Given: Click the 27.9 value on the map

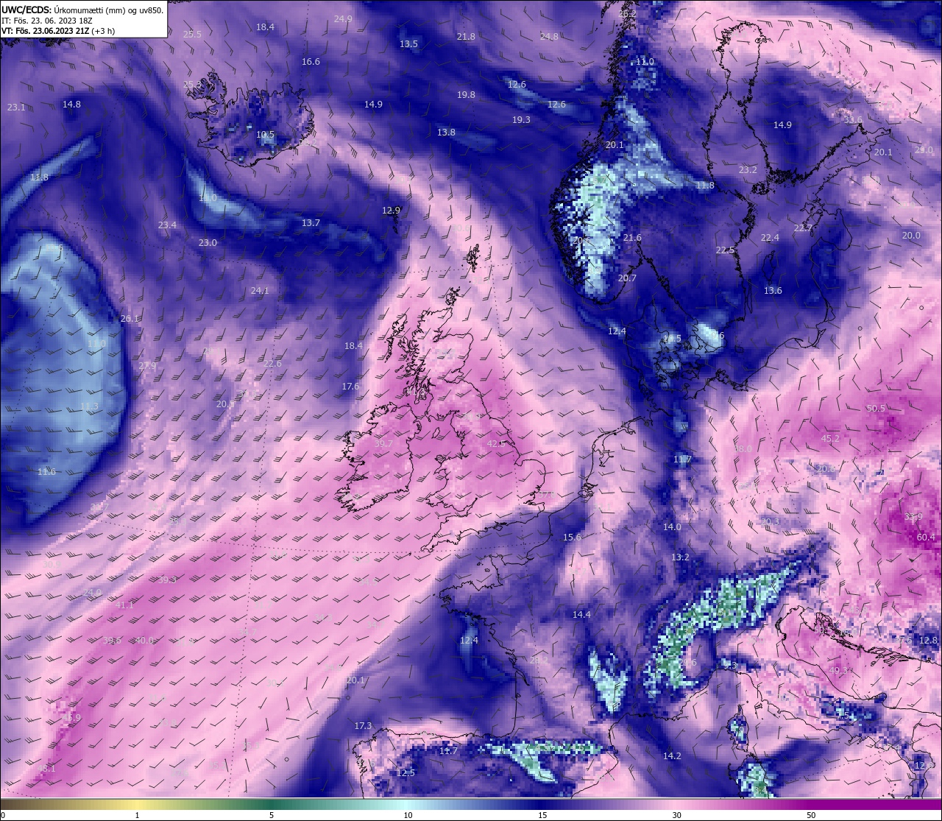Looking at the screenshot, I should 147,366.
